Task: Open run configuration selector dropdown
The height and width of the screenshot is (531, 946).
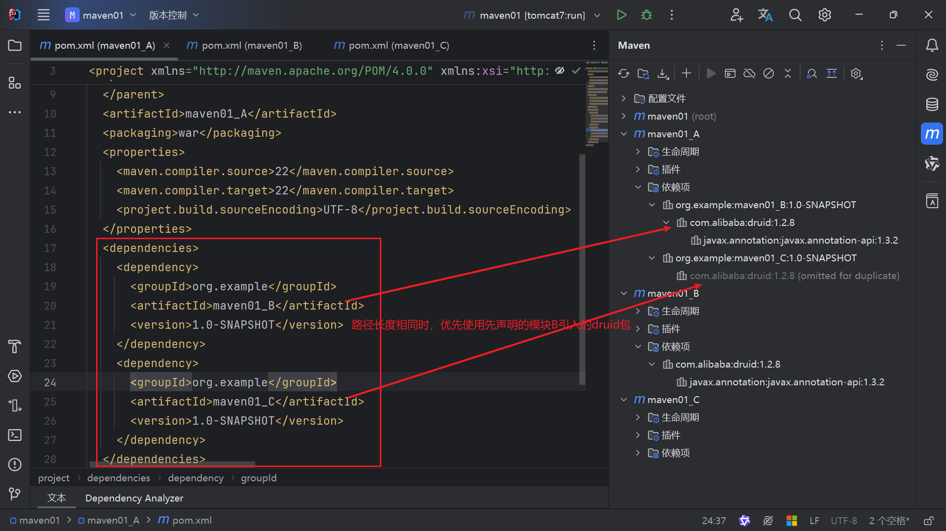Action: [x=532, y=15]
